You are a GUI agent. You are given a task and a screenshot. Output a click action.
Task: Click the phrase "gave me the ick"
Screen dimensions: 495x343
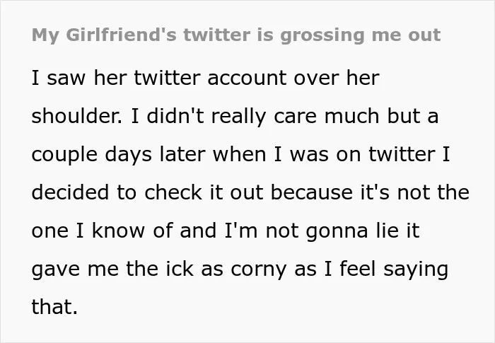point(112,269)
